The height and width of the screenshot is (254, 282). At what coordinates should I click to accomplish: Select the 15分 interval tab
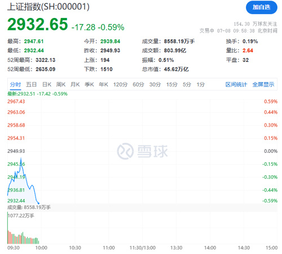click(172, 84)
